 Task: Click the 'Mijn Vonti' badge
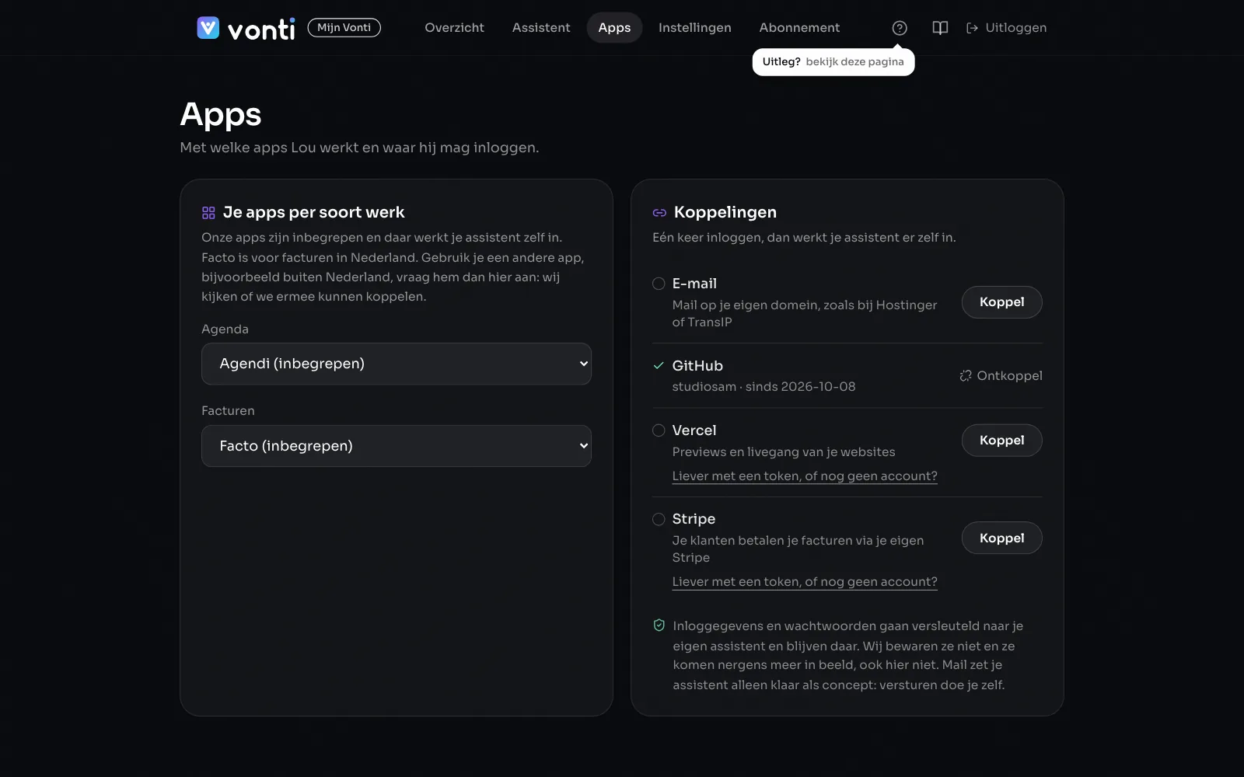click(344, 28)
